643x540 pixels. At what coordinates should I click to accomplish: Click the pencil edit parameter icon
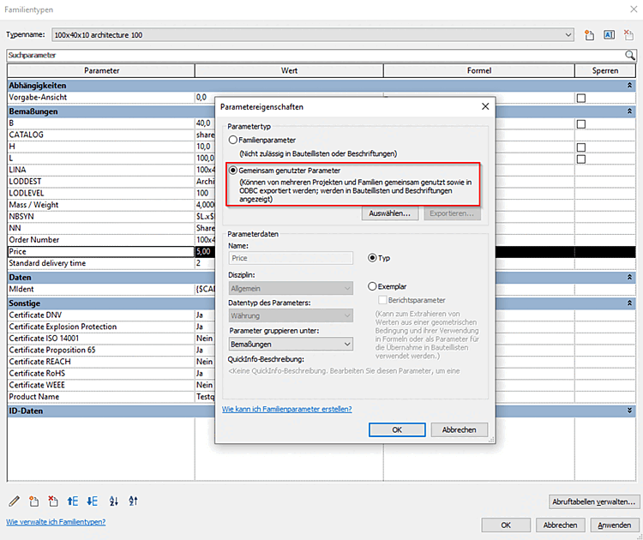pos(14,501)
